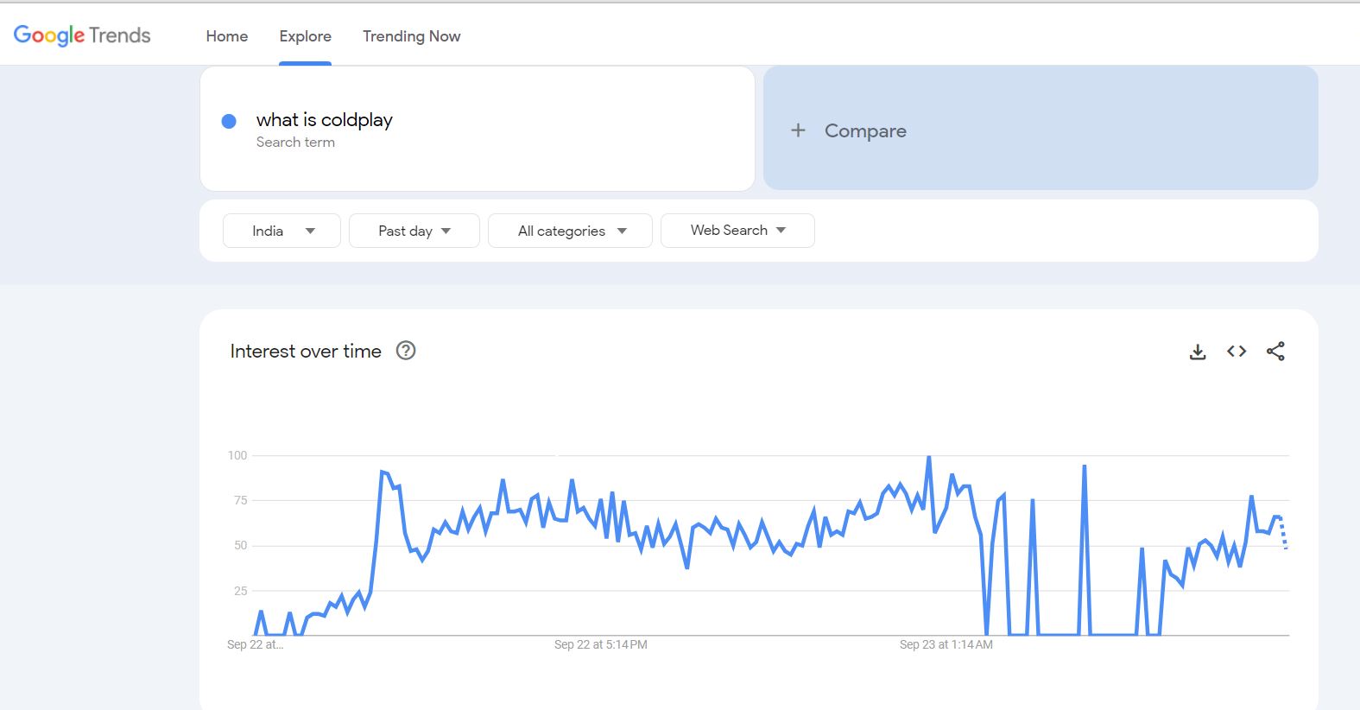The image size is (1360, 710).
Task: Share the interest over time chart
Action: 1275,352
